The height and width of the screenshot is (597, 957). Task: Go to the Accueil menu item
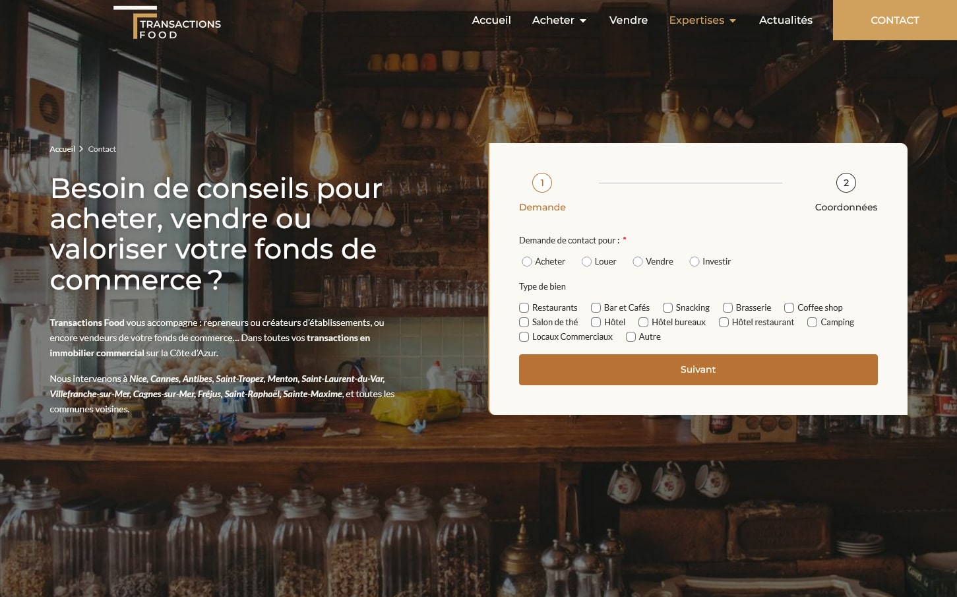coord(491,20)
